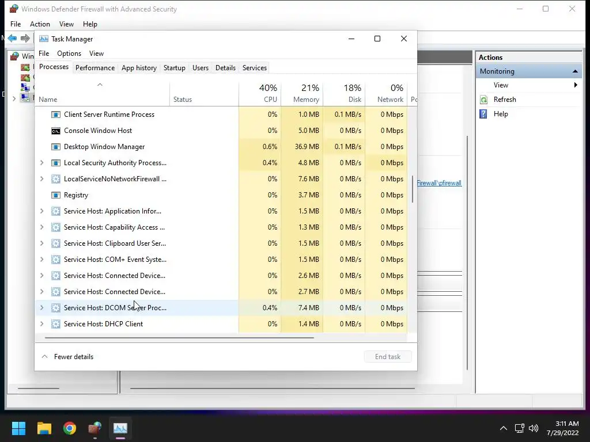Image resolution: width=590 pixels, height=442 pixels.
Task: Click the Task Manager vertical scrollbar thumb
Action: click(x=413, y=189)
